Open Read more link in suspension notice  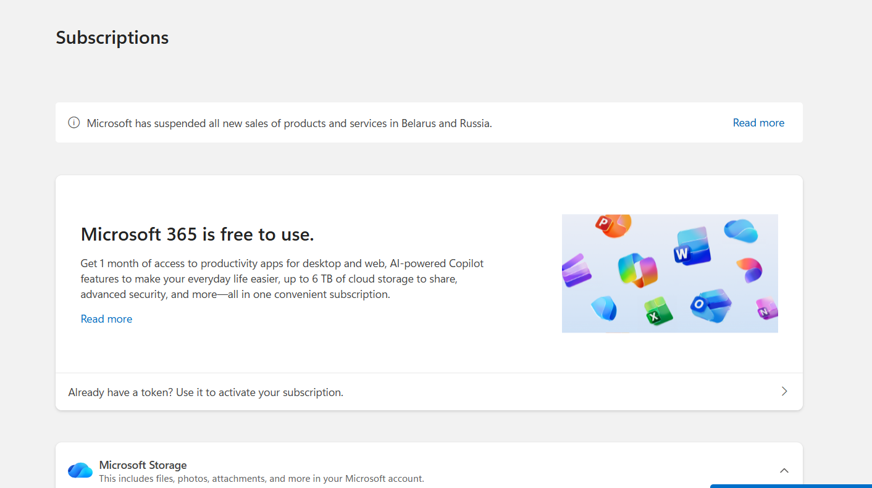758,123
